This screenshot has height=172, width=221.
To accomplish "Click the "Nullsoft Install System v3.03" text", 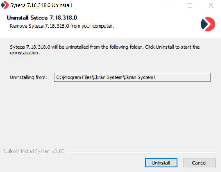I will tap(34, 151).
